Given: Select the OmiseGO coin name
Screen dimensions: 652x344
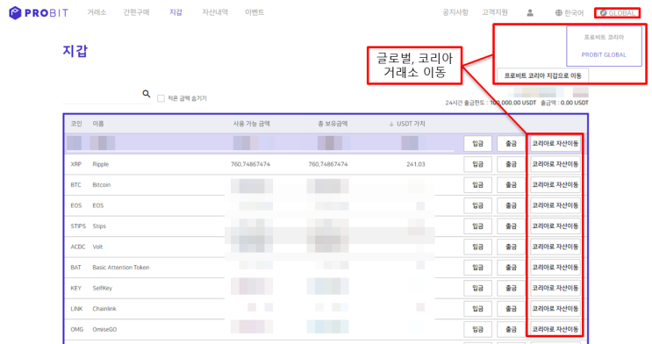Looking at the screenshot, I should click(104, 329).
